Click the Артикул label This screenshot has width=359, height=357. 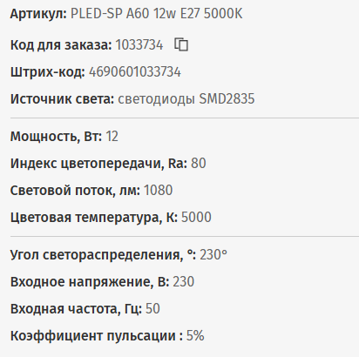[38, 14]
